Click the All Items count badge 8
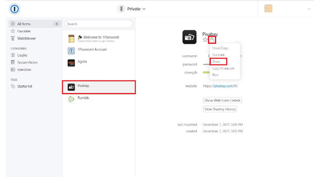This screenshot has width=315, height=177. (57, 24)
